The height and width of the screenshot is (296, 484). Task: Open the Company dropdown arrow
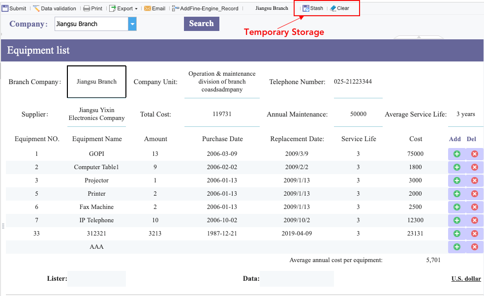[x=132, y=24]
